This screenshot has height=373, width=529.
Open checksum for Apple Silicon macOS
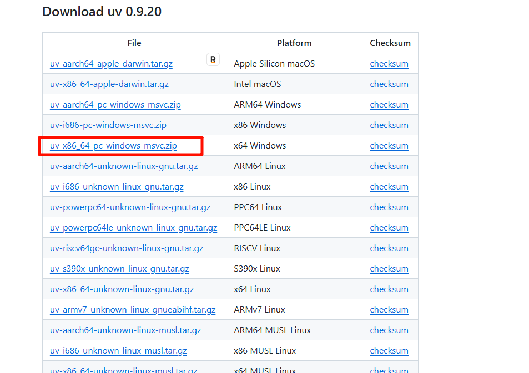coord(389,64)
